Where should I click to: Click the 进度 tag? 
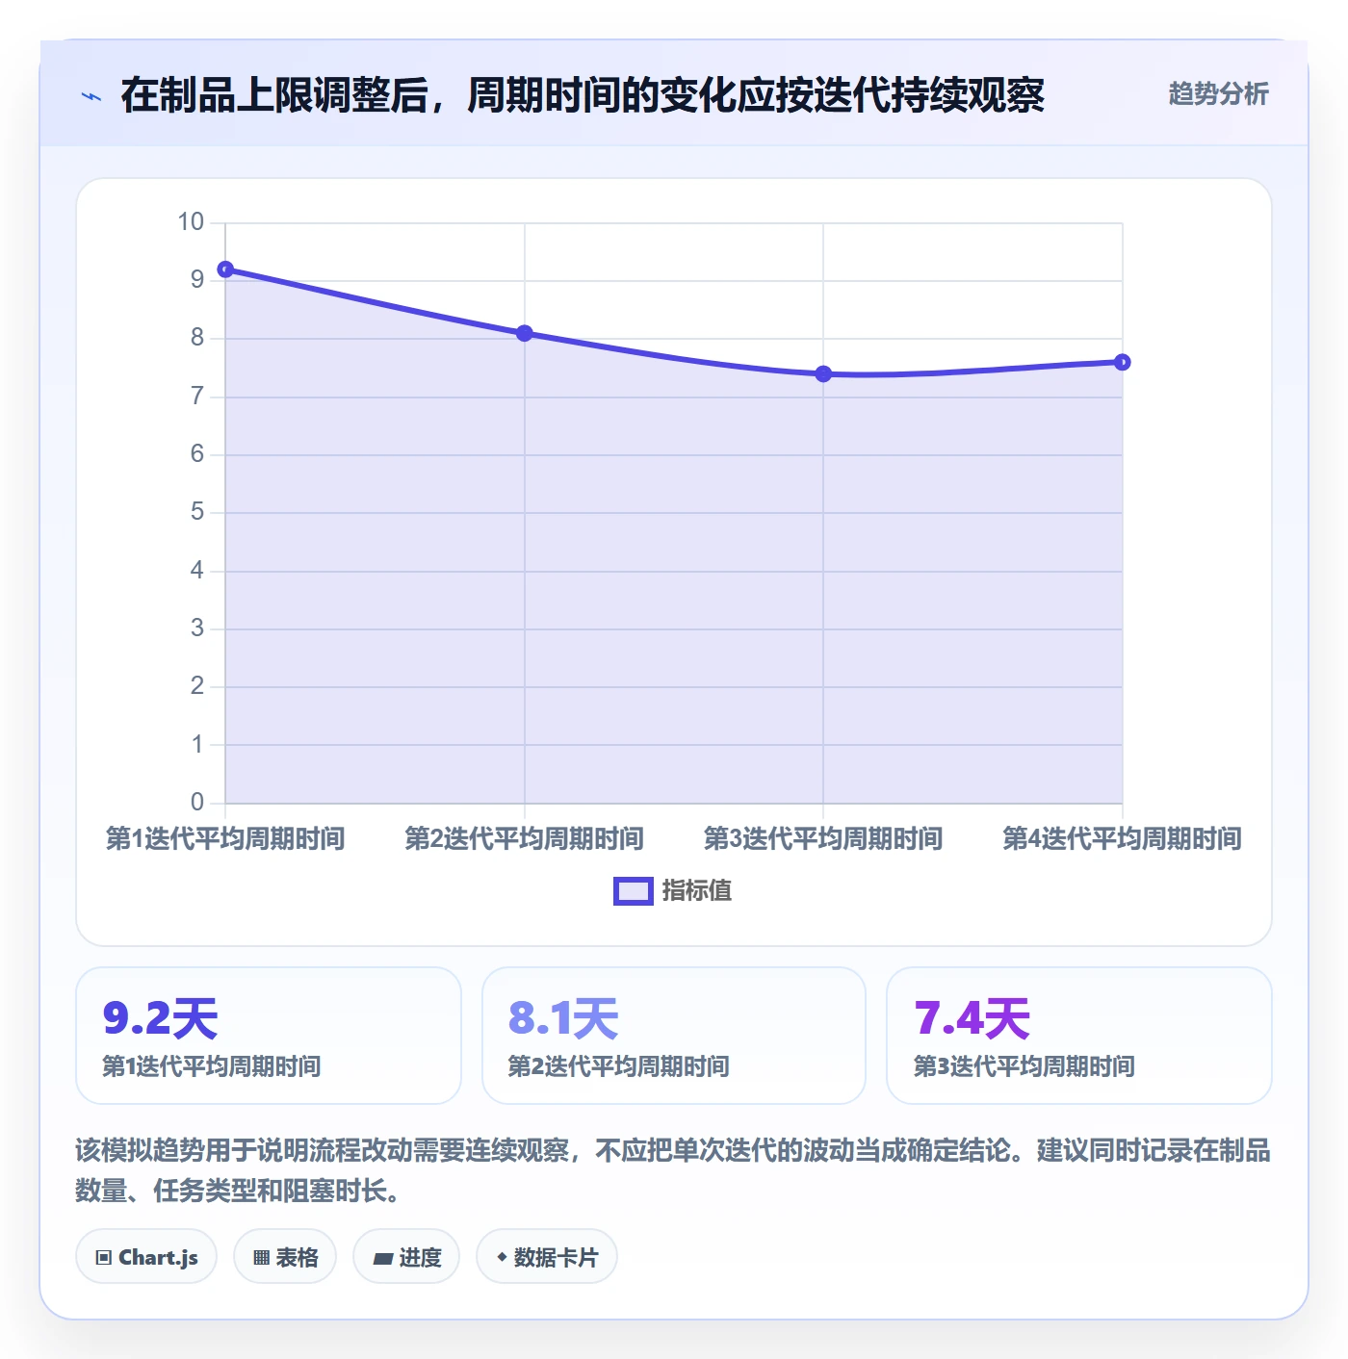[406, 1257]
